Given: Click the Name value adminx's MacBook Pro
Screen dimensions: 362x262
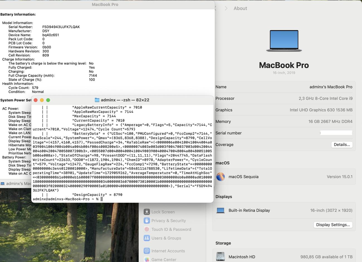Looking at the screenshot, I should [x=331, y=87].
